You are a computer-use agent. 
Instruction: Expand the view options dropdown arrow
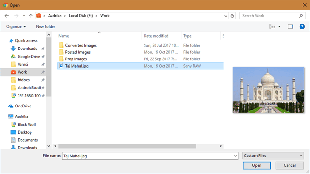tap(279, 27)
